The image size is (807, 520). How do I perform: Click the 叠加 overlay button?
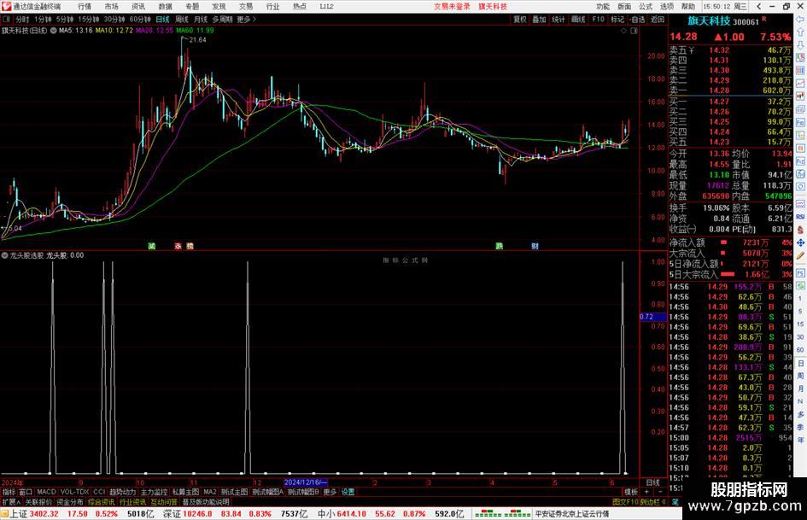click(x=539, y=19)
